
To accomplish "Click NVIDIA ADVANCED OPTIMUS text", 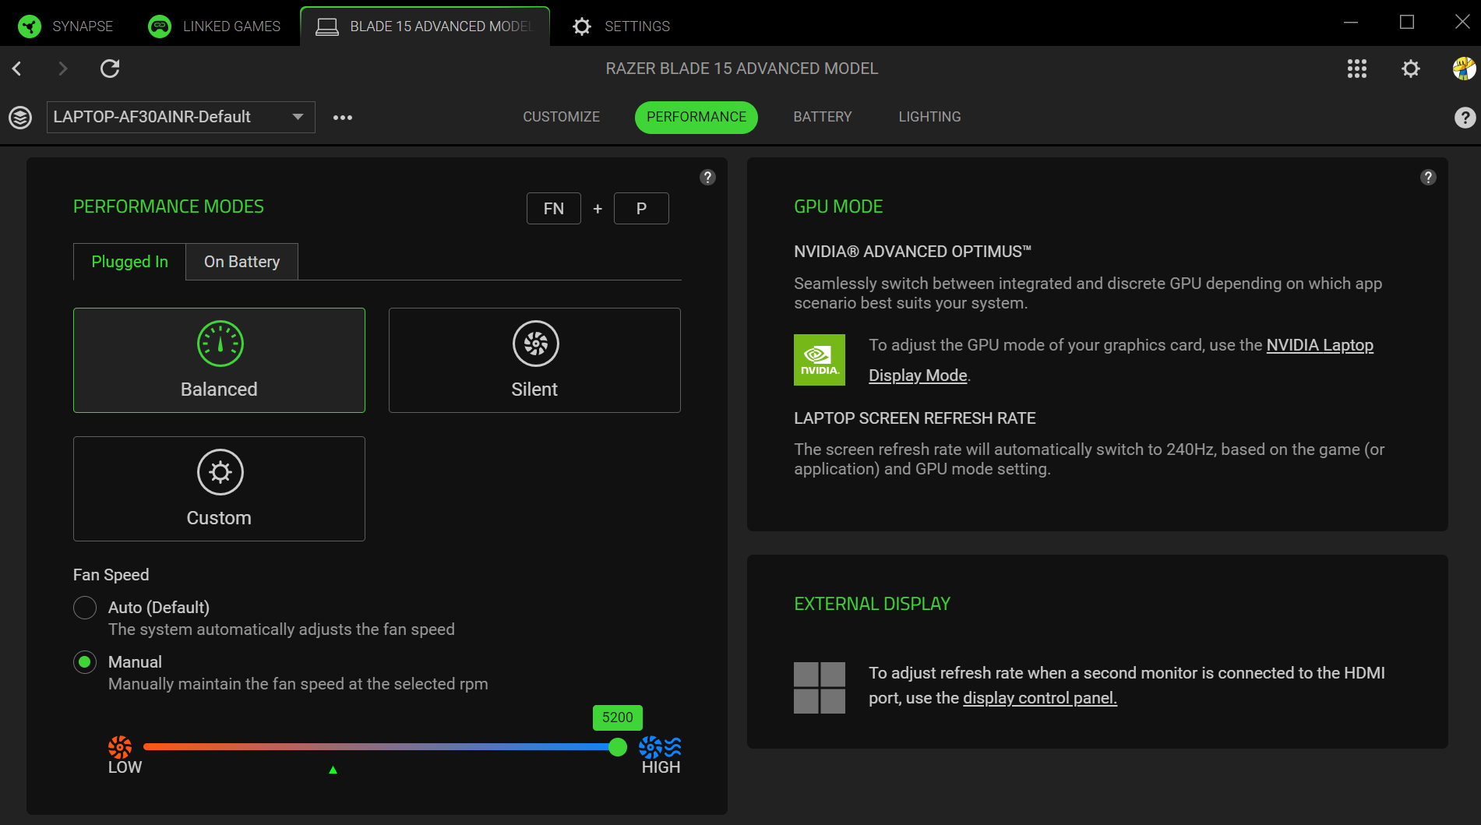I will click(912, 252).
